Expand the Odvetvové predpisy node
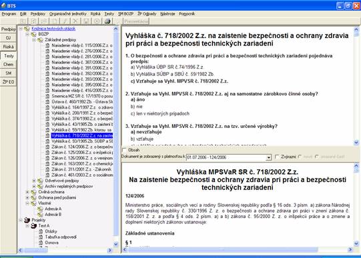 coord(34,181)
